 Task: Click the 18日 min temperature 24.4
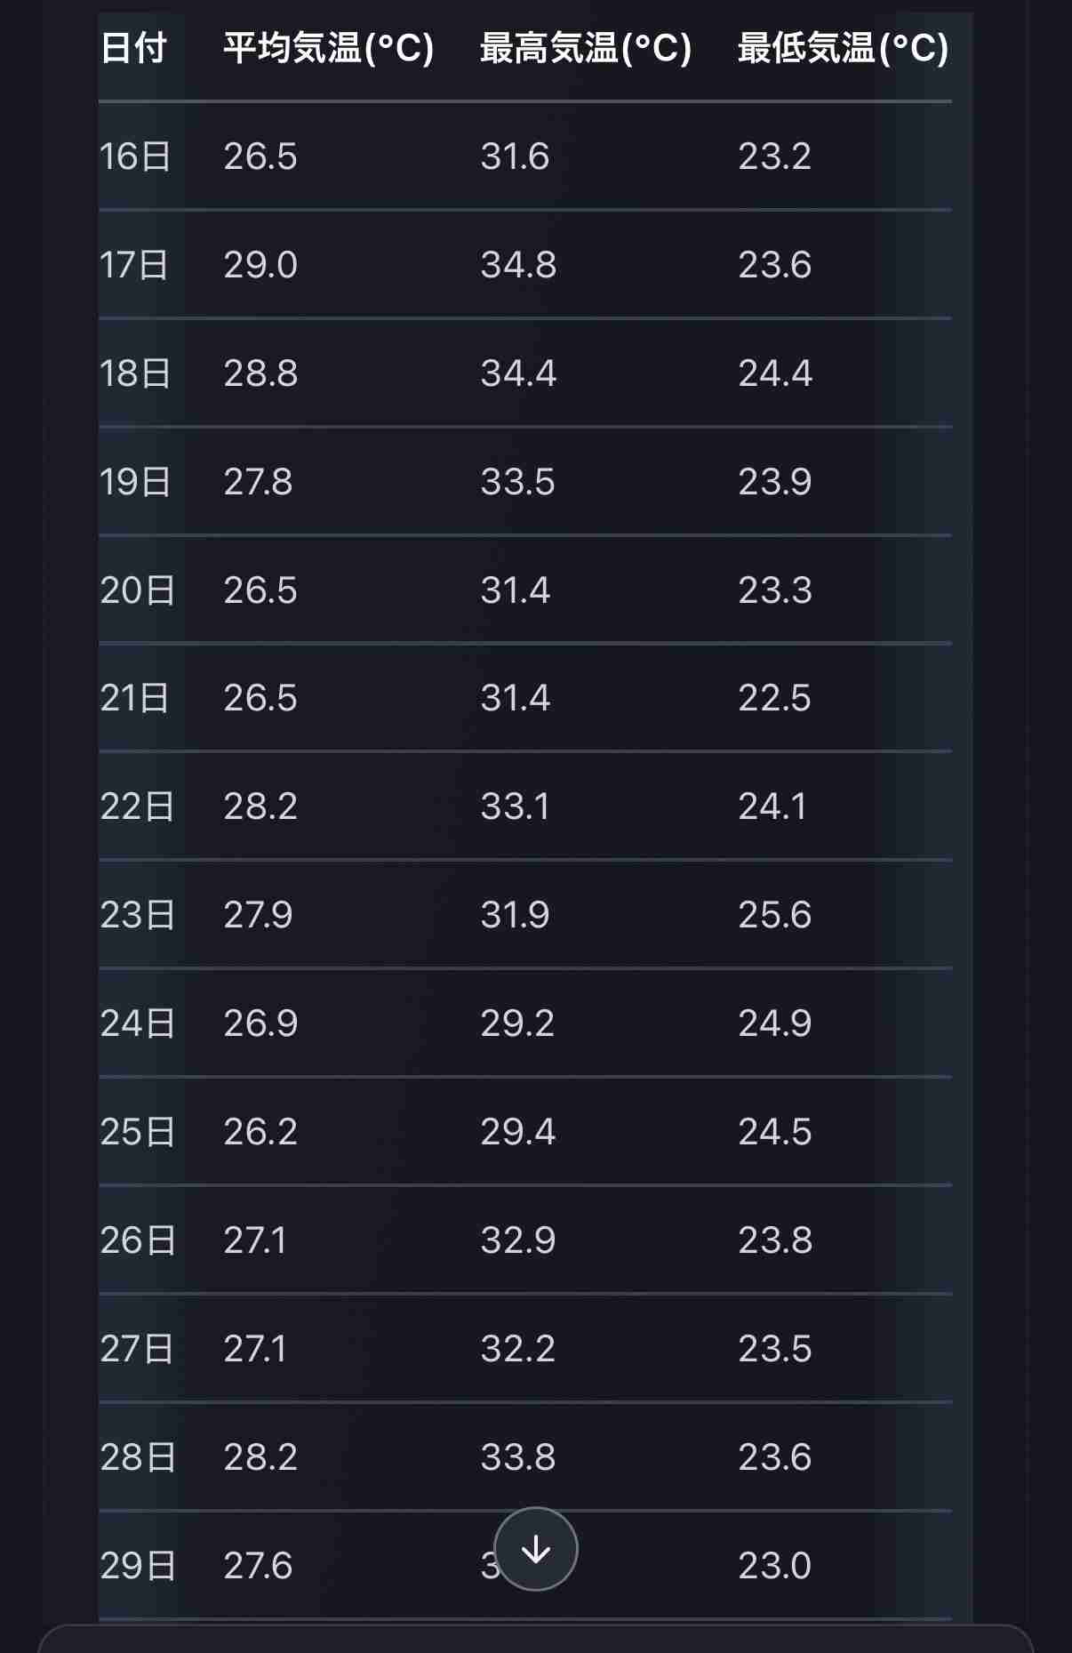[x=775, y=373]
